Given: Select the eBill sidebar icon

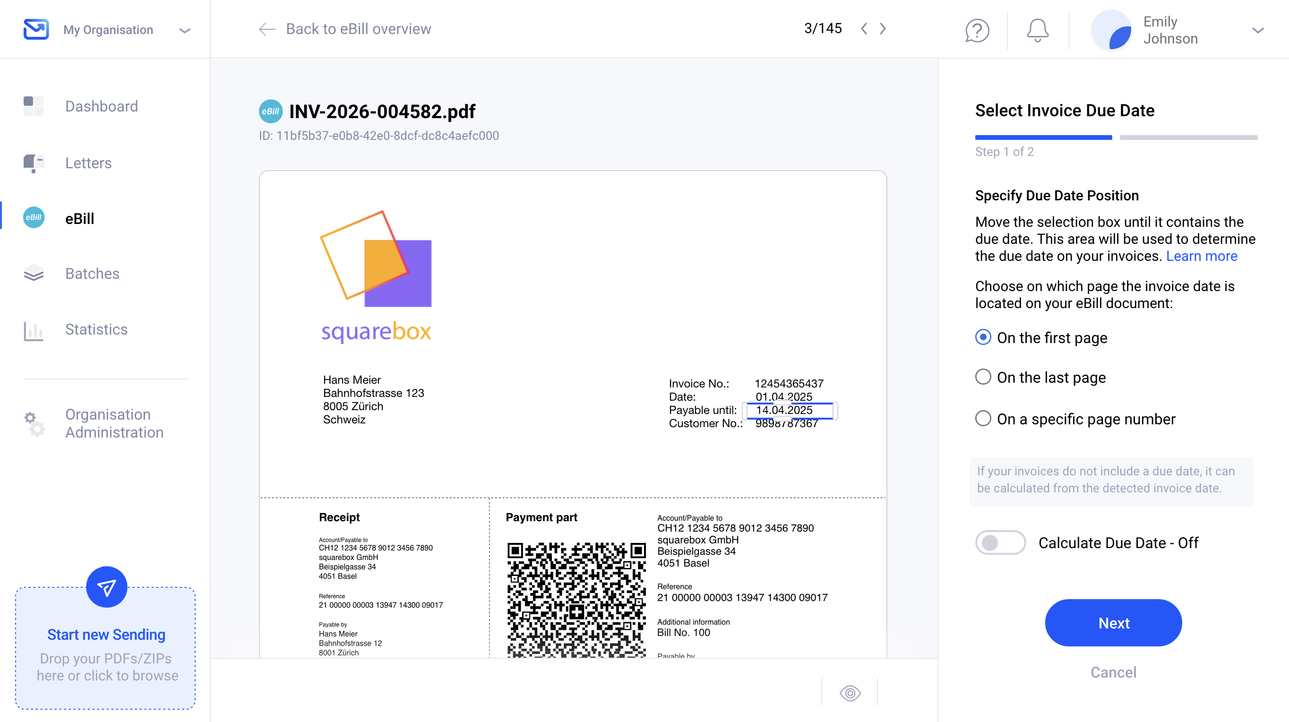Looking at the screenshot, I should click(x=34, y=218).
